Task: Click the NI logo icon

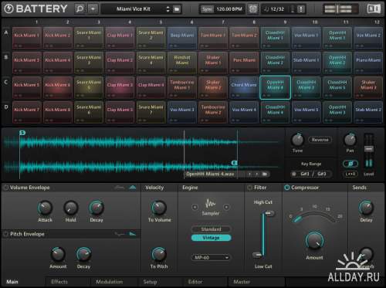Action: pyautogui.click(x=374, y=8)
